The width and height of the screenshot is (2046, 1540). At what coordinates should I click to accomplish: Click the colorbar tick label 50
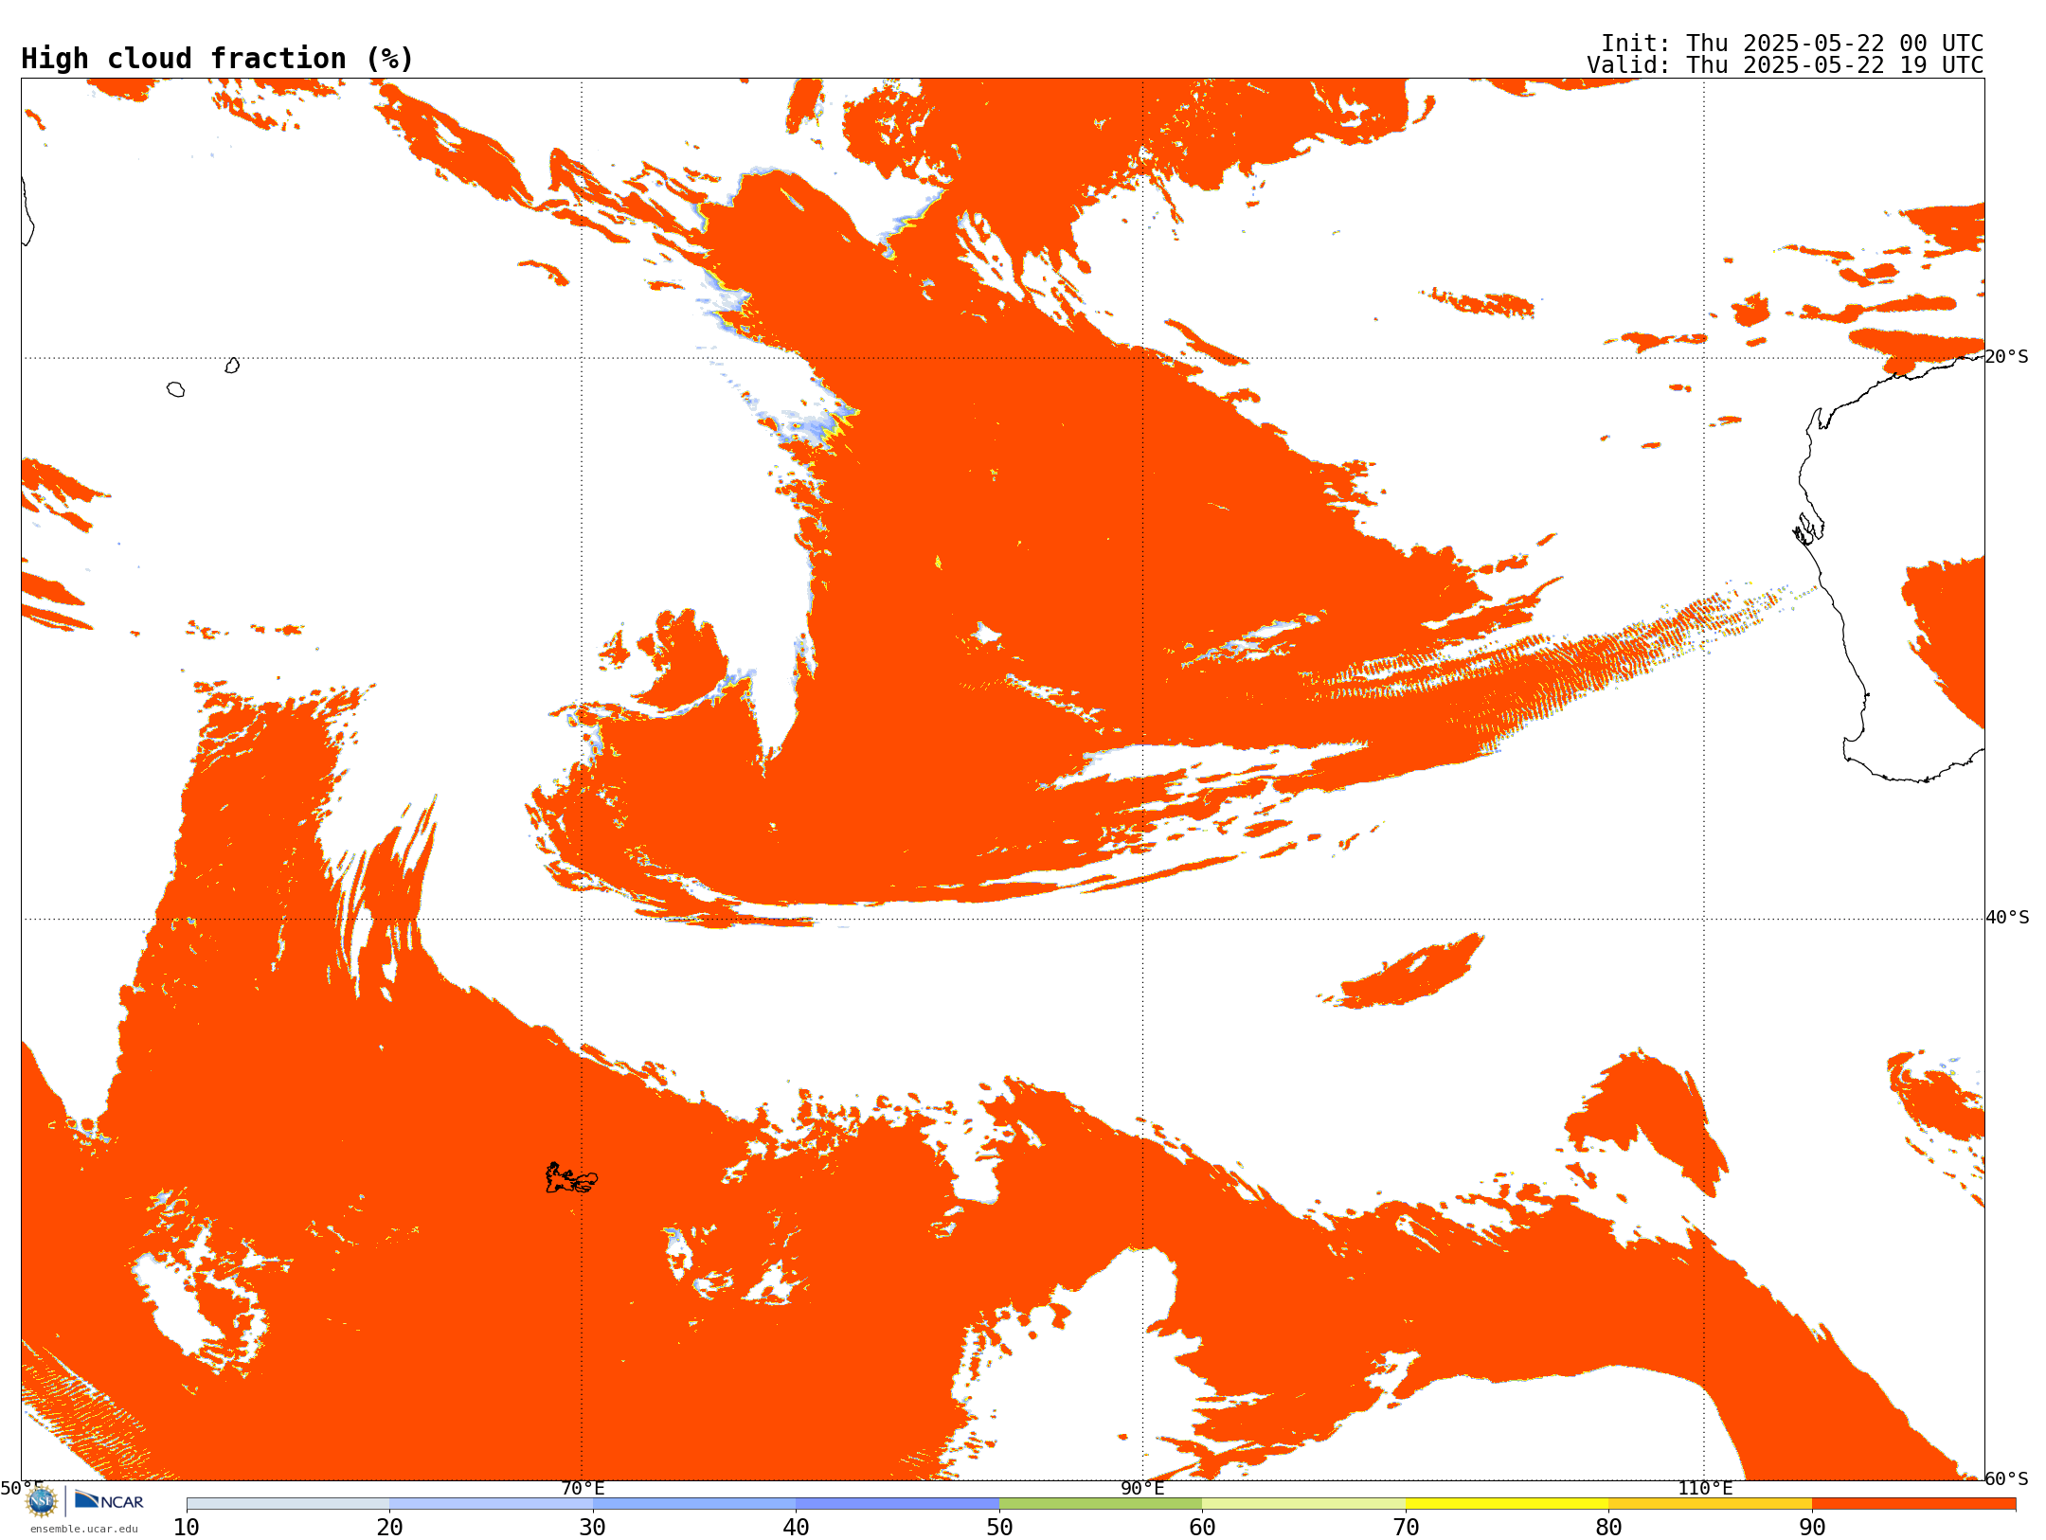[999, 1528]
